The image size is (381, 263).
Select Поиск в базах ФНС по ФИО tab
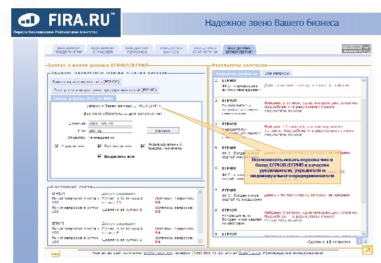tap(84, 98)
